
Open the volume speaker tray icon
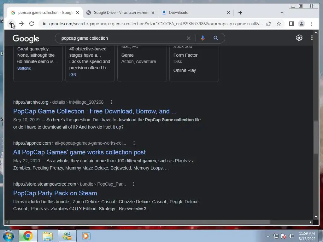pos(291,236)
